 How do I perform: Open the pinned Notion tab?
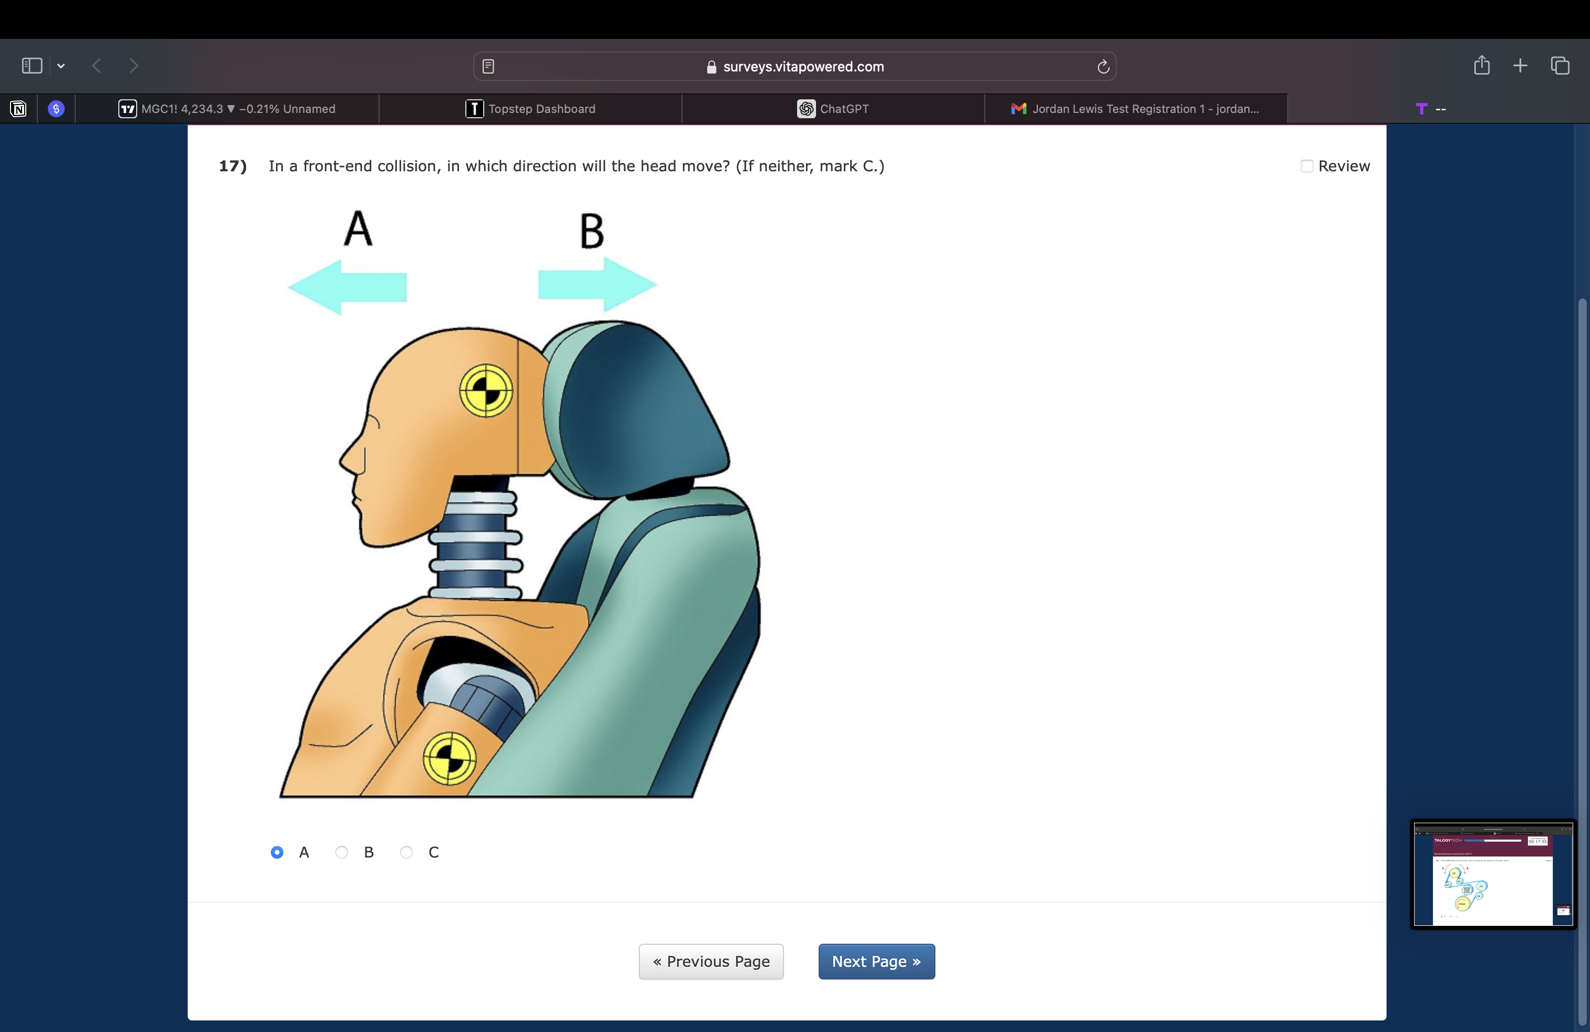click(19, 109)
